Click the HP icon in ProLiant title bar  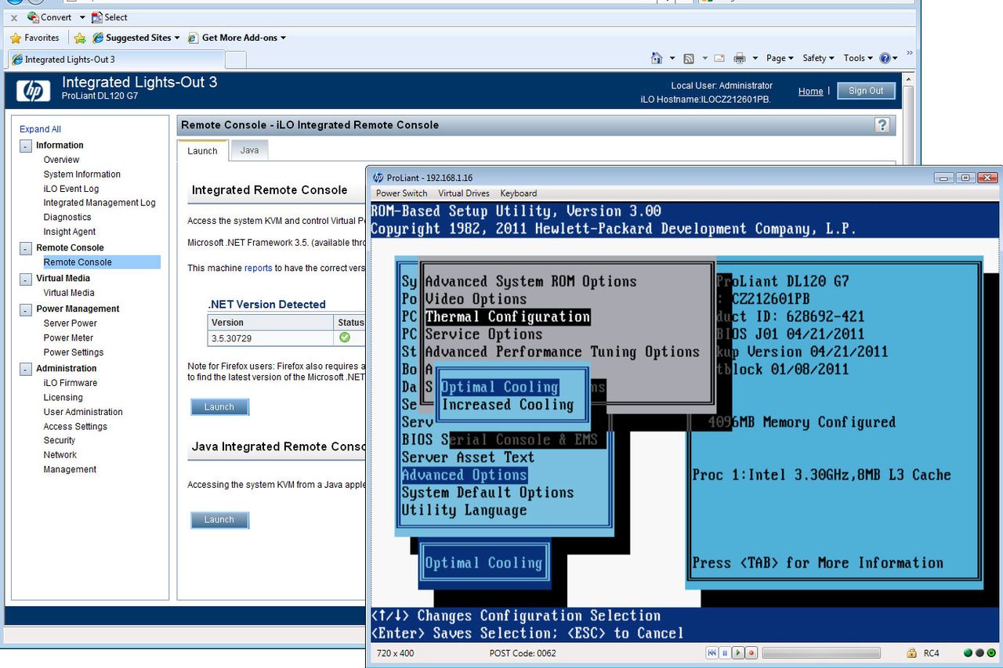[378, 178]
